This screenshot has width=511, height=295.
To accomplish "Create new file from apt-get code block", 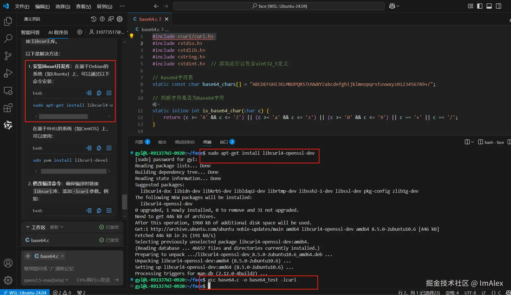I will coord(109,93).
